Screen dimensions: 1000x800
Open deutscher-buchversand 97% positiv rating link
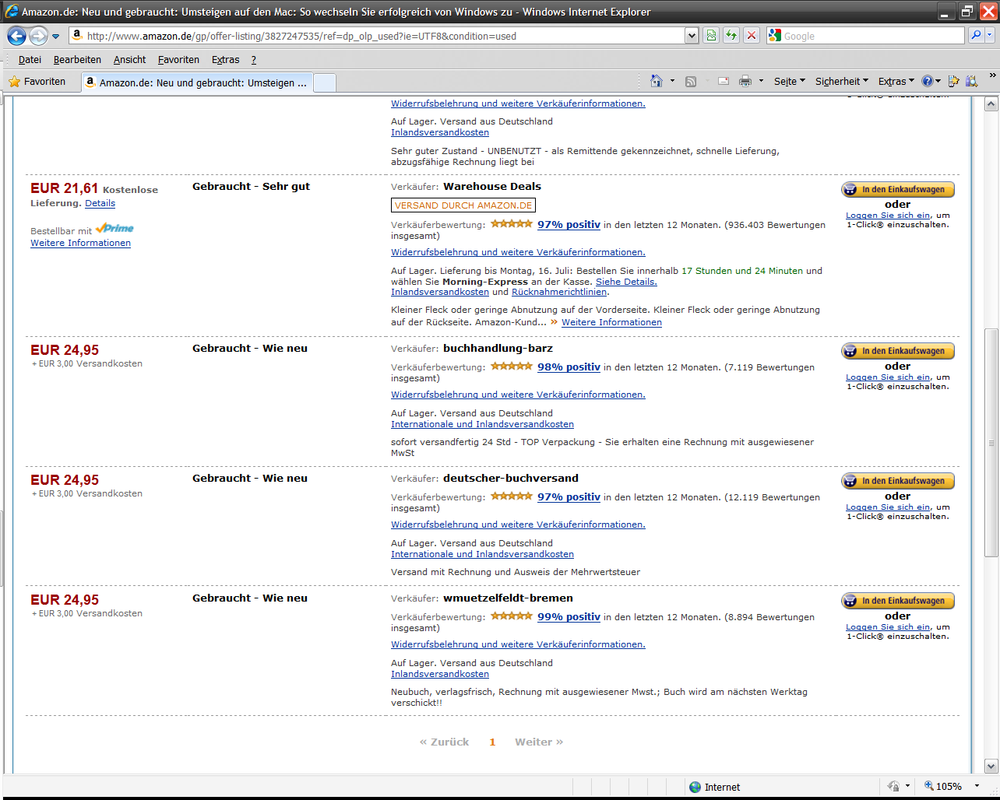(x=569, y=496)
